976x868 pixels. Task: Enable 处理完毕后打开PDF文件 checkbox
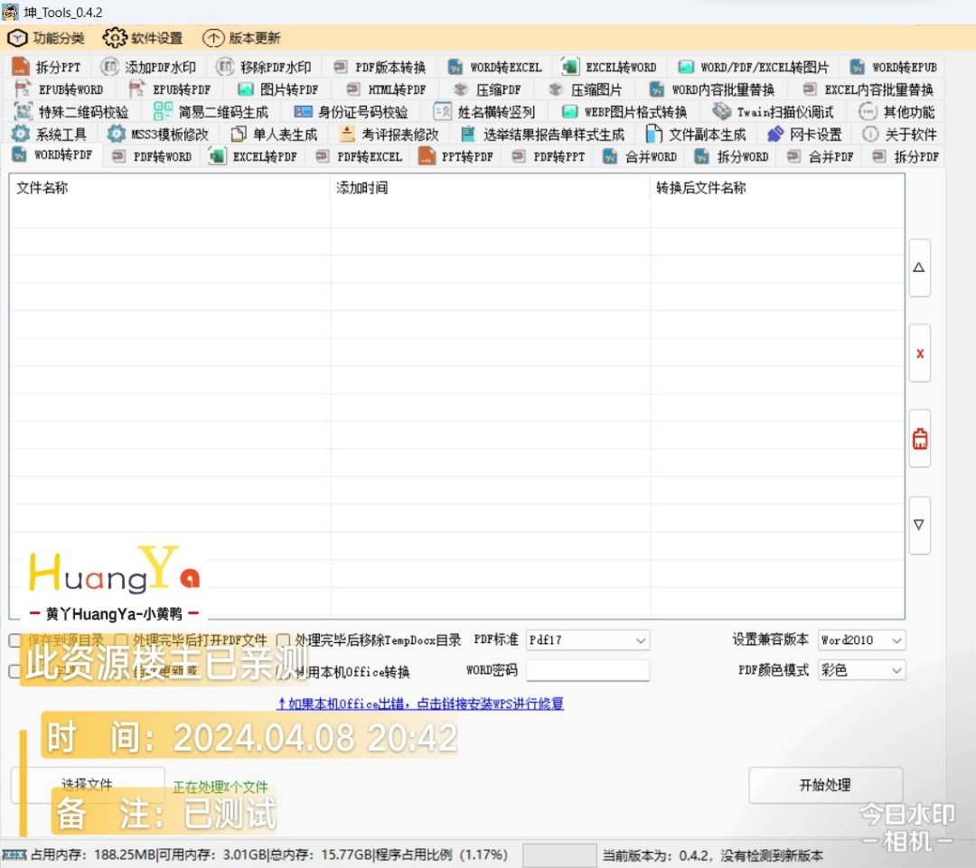pyautogui.click(x=121, y=640)
